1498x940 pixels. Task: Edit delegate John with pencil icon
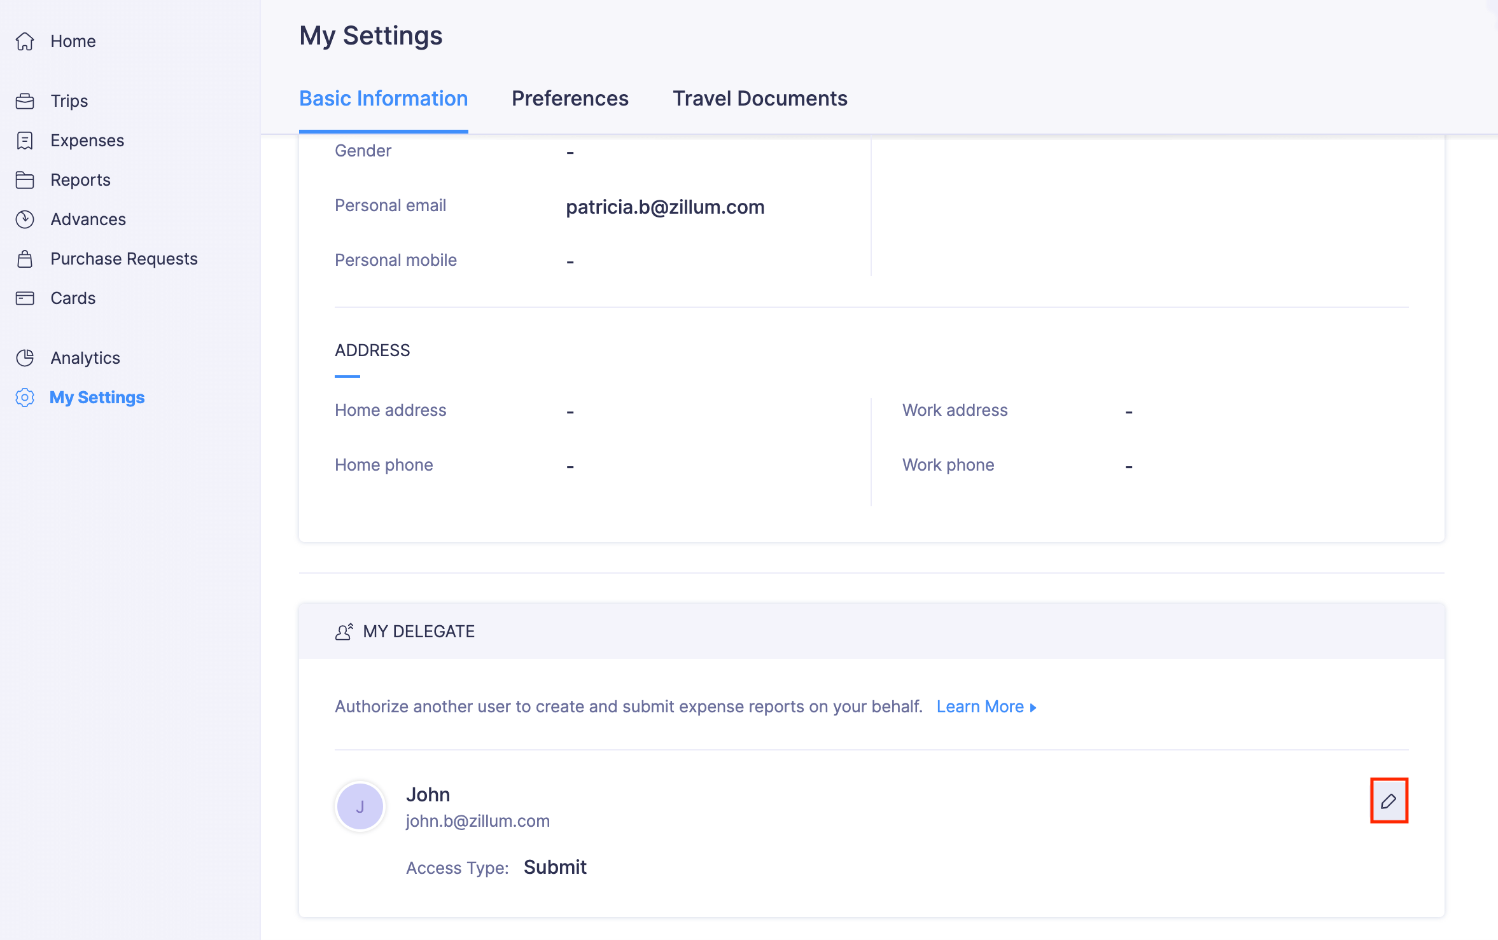tap(1389, 801)
